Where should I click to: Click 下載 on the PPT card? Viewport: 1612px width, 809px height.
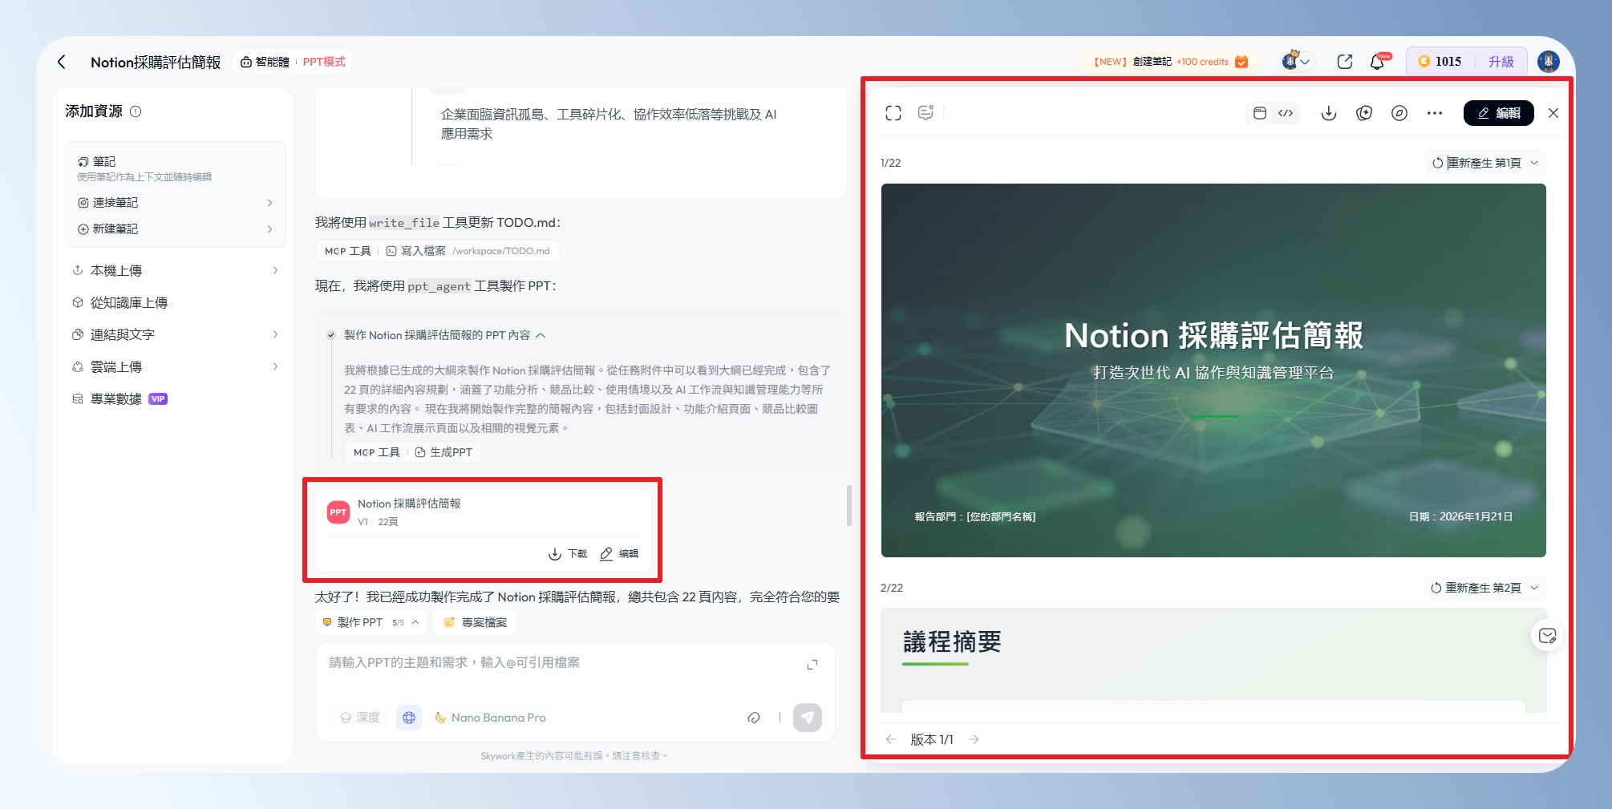pos(568,554)
